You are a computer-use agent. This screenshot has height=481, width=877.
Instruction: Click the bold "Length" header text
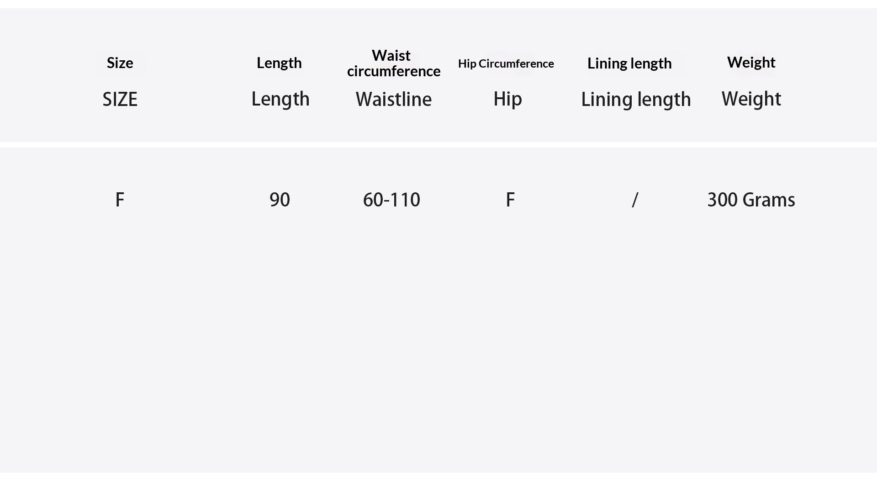279,63
